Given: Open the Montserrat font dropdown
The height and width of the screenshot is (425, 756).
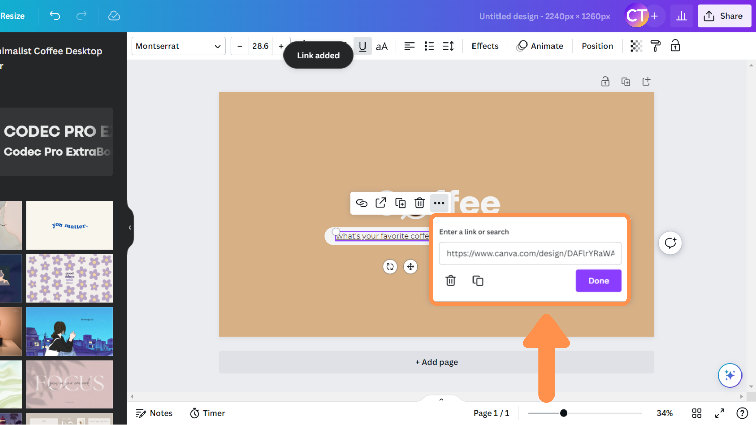Looking at the screenshot, I should pyautogui.click(x=179, y=46).
